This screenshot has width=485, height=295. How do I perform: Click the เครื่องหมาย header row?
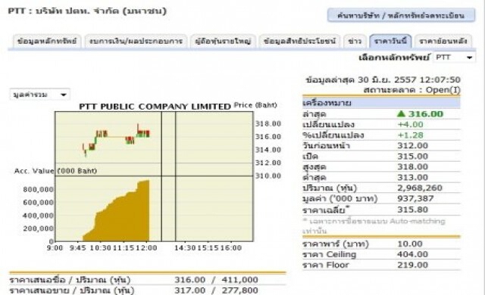coord(381,103)
